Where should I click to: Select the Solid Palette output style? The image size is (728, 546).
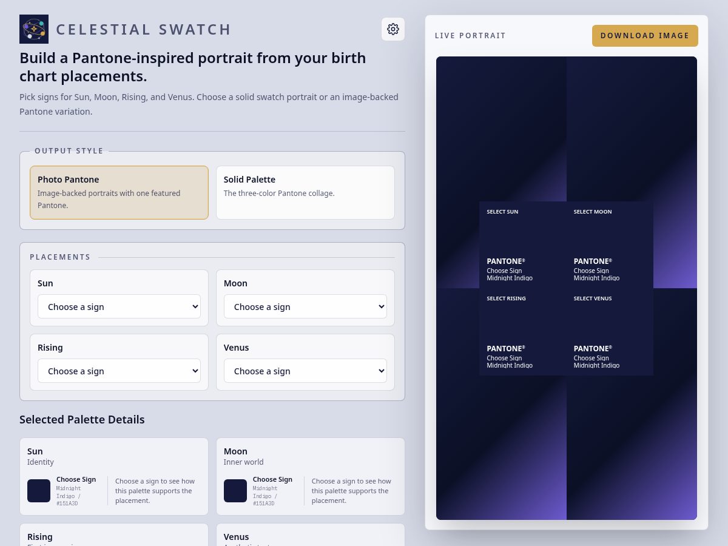[305, 192]
